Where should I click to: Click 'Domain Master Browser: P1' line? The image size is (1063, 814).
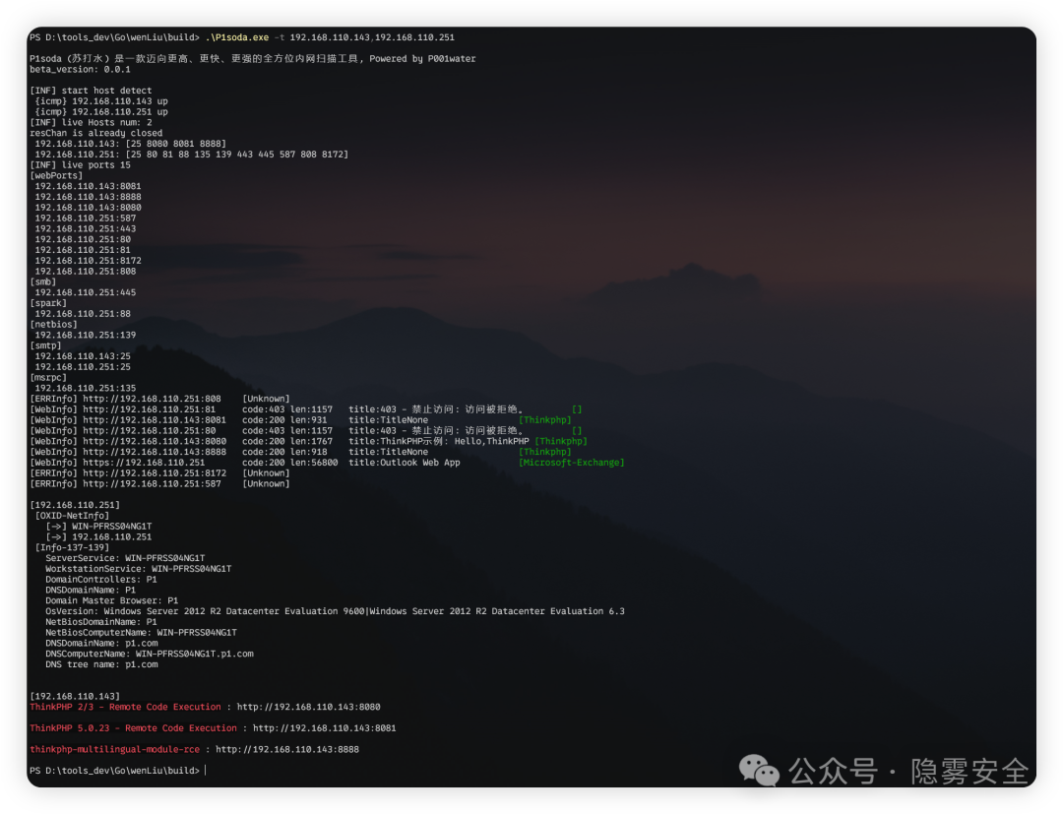[x=112, y=600]
